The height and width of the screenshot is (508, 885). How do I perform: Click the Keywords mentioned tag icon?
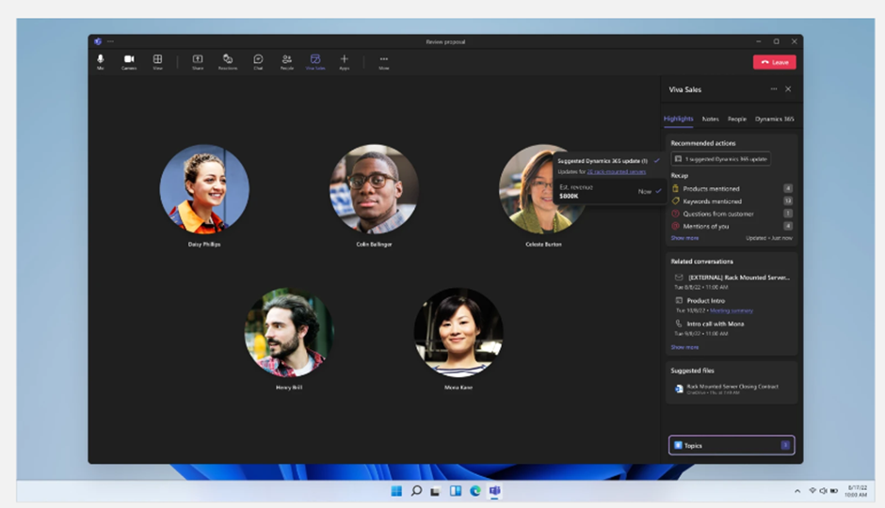676,200
